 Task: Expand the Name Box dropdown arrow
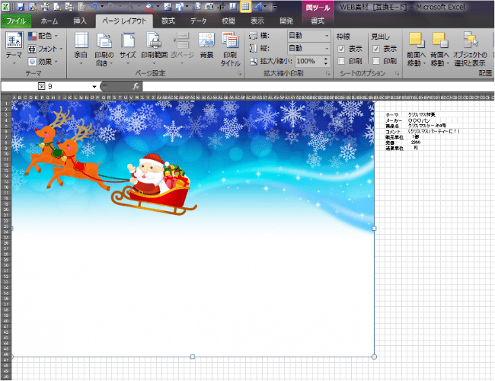pyautogui.click(x=94, y=87)
